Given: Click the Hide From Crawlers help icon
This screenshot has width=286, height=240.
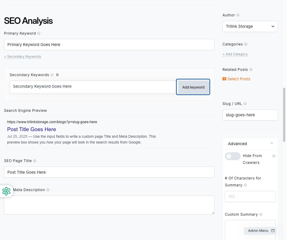Looking at the screenshot, I should tap(274, 156).
